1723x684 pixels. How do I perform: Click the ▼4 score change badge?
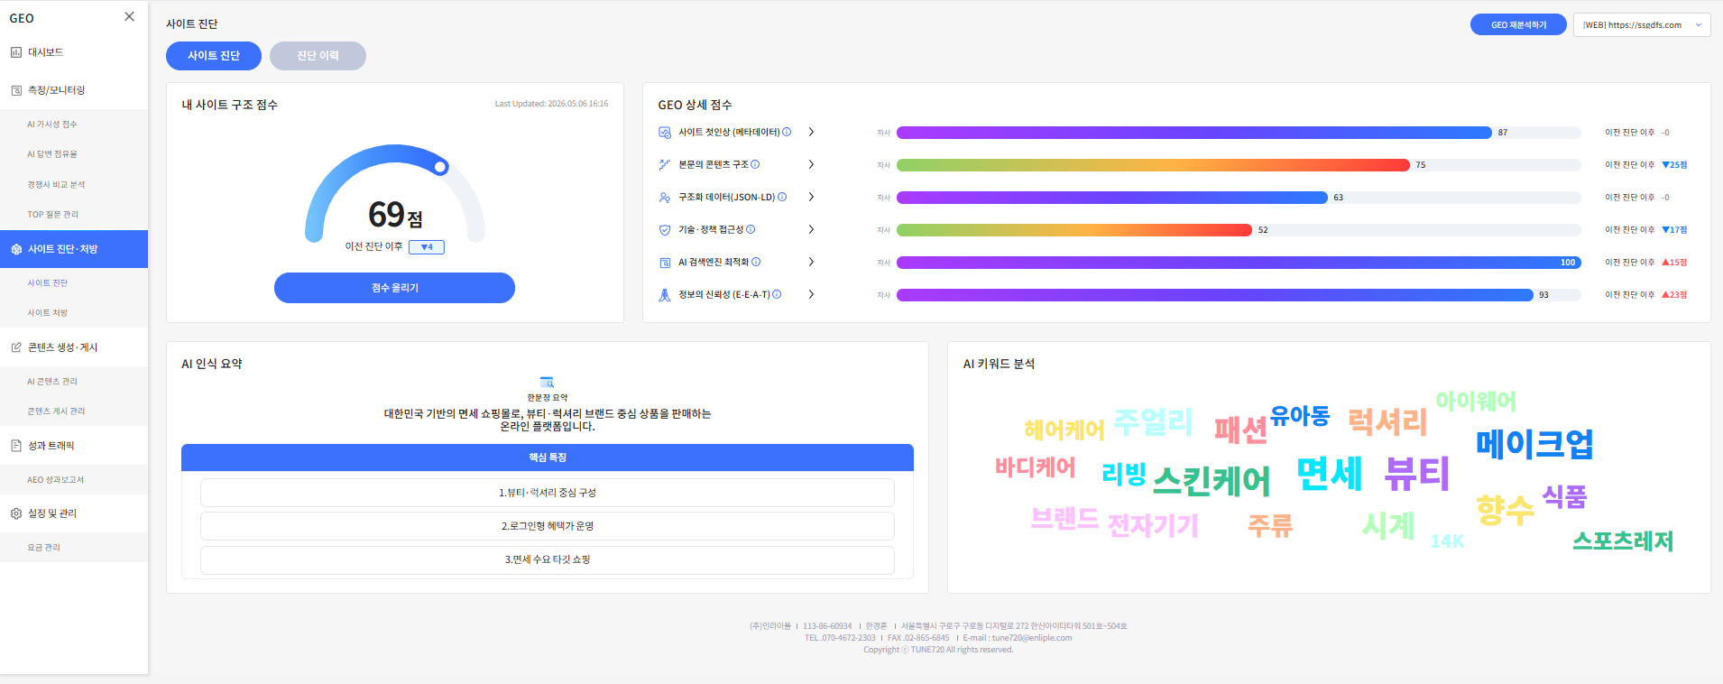pos(427,247)
